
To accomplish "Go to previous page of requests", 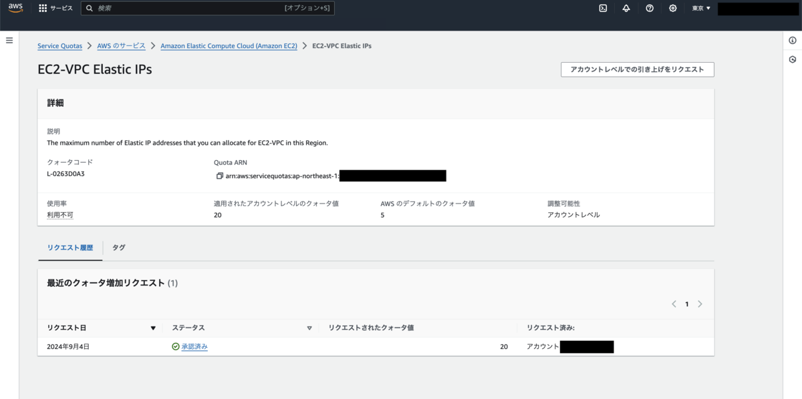I will click(x=674, y=304).
